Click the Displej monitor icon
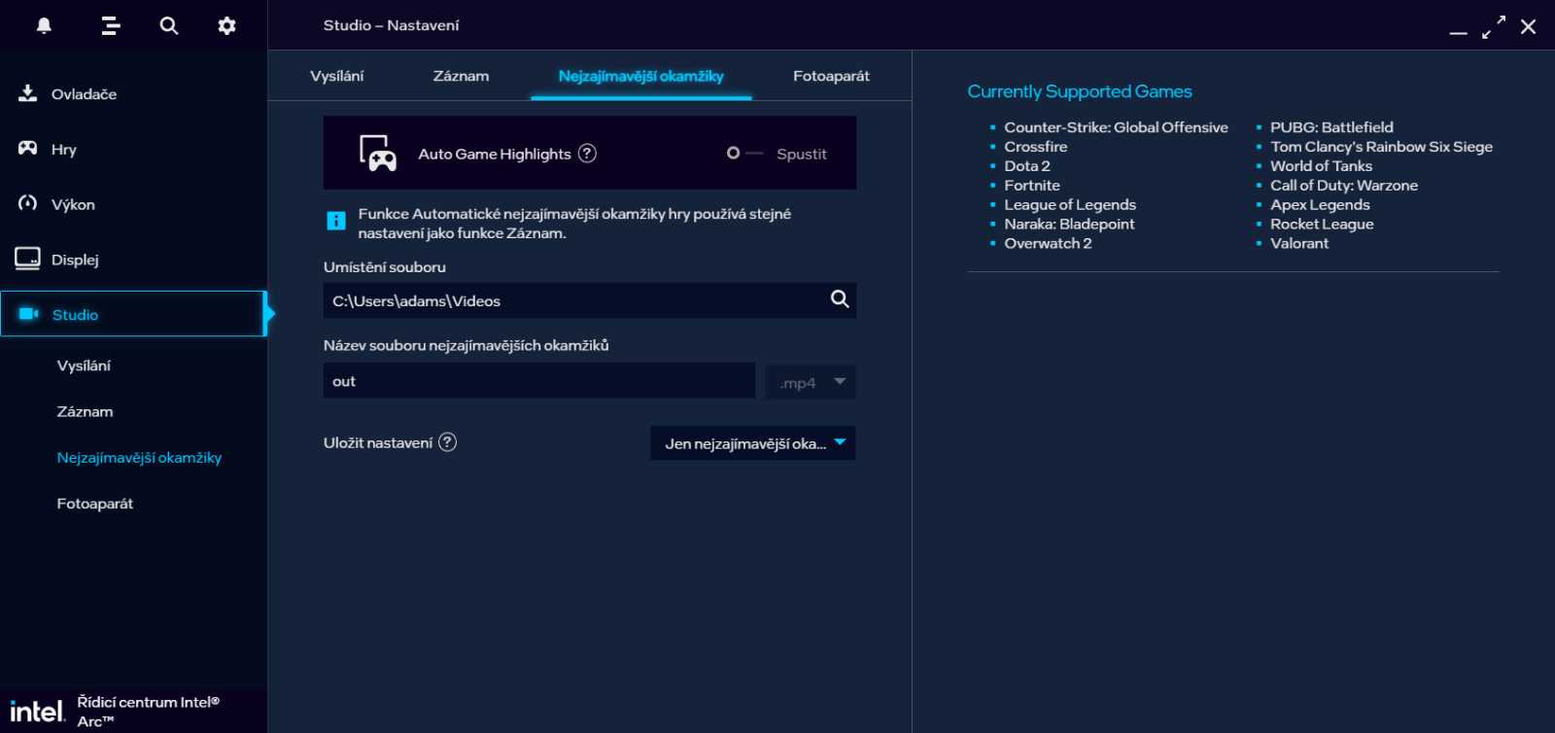This screenshot has width=1555, height=733. pos(27,259)
